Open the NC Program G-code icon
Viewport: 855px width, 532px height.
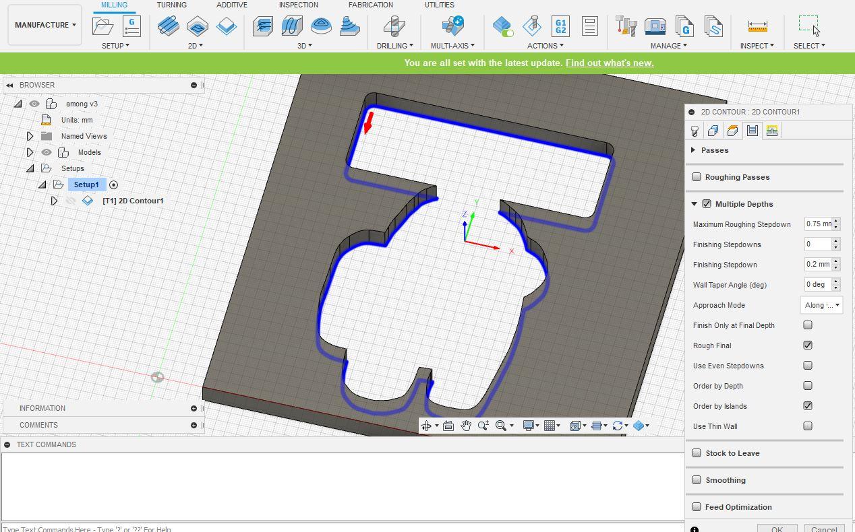(131, 26)
